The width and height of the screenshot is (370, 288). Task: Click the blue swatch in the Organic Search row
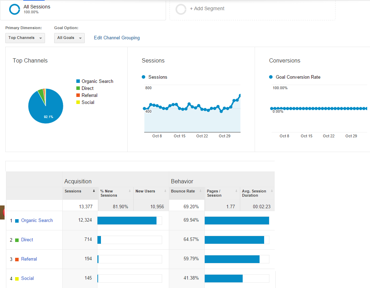pos(17,221)
